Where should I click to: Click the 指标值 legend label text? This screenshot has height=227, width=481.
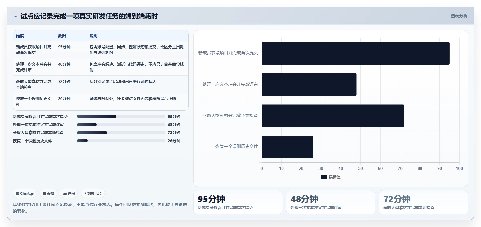(x=335, y=177)
